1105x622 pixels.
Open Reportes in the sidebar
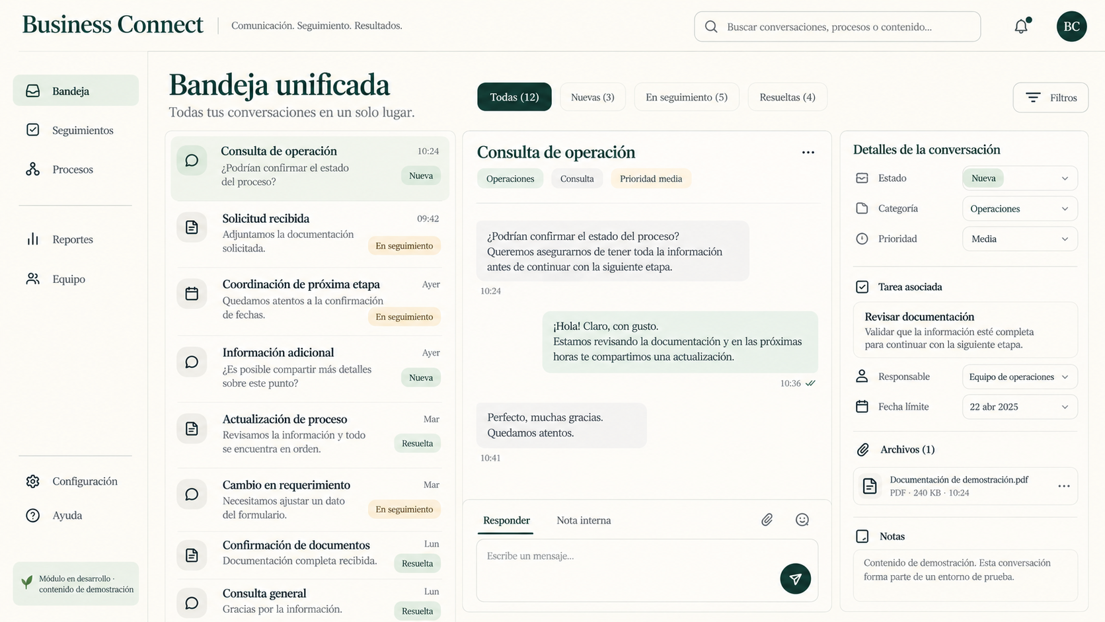[x=76, y=239]
